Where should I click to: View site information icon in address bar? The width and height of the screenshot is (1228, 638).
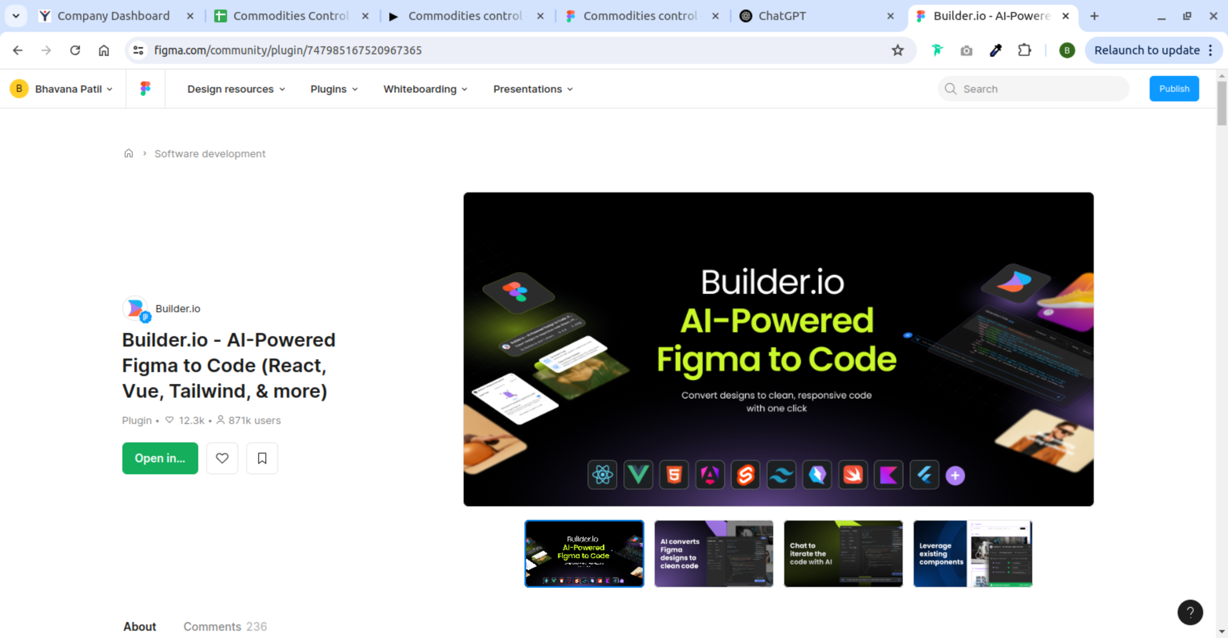coord(138,50)
